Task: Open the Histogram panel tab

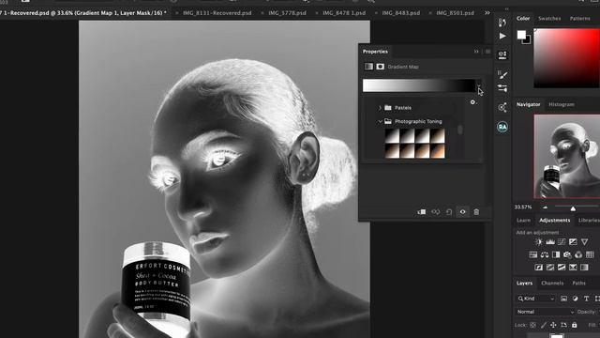Action: tap(562, 104)
